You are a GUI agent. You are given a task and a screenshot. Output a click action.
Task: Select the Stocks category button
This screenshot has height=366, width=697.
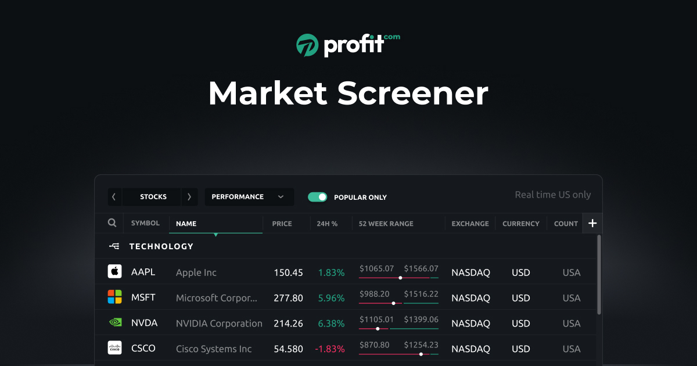point(153,197)
